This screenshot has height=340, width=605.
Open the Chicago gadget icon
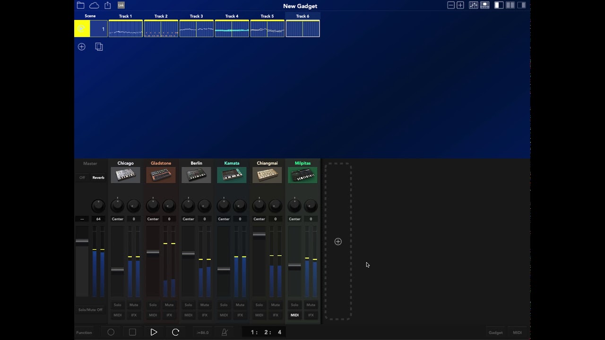(125, 175)
